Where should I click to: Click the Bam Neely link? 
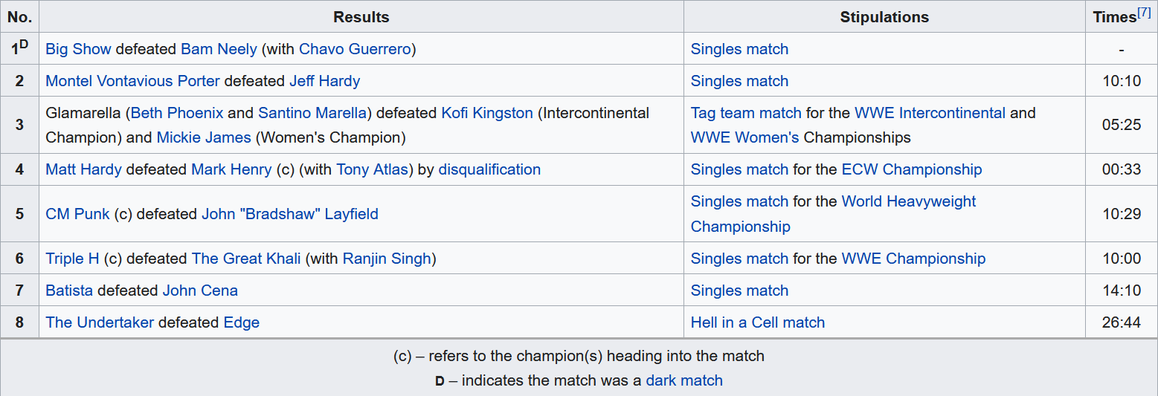click(x=219, y=49)
